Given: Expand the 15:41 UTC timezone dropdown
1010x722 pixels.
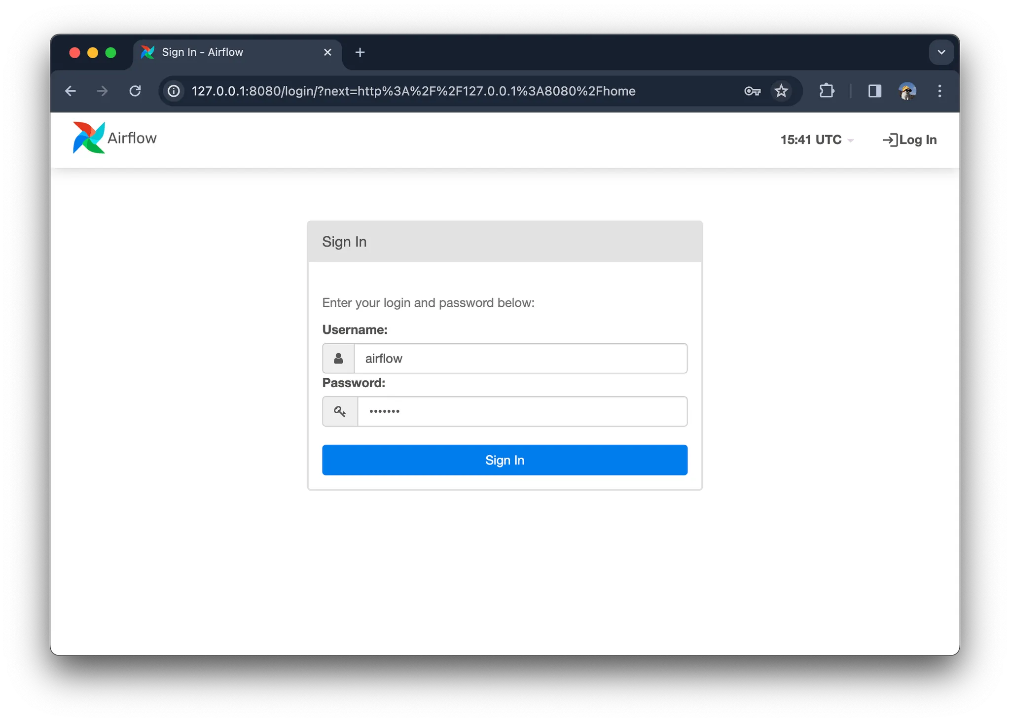Looking at the screenshot, I should click(x=816, y=140).
